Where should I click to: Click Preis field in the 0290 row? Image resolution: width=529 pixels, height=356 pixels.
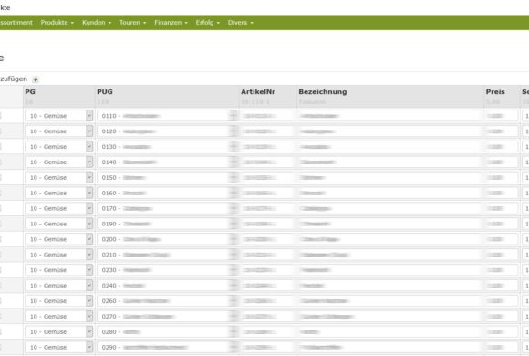[502, 347]
